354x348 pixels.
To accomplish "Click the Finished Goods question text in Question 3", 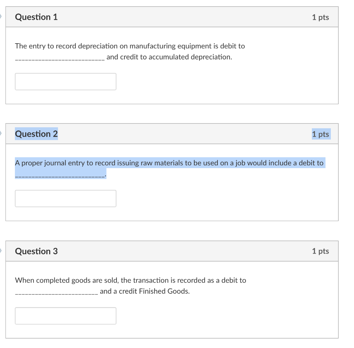I will [x=130, y=280].
